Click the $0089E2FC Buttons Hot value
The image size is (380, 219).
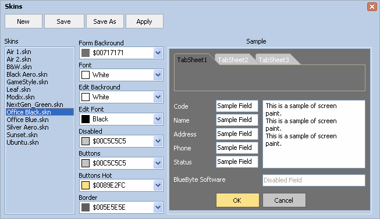[x=109, y=185]
